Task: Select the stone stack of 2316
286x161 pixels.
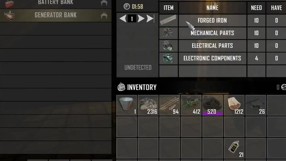Action: click(x=148, y=105)
